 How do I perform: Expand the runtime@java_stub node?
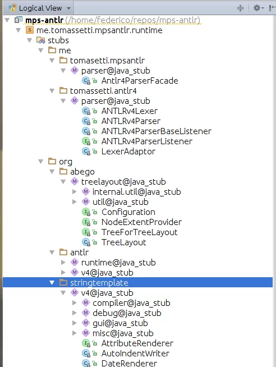point(63,263)
